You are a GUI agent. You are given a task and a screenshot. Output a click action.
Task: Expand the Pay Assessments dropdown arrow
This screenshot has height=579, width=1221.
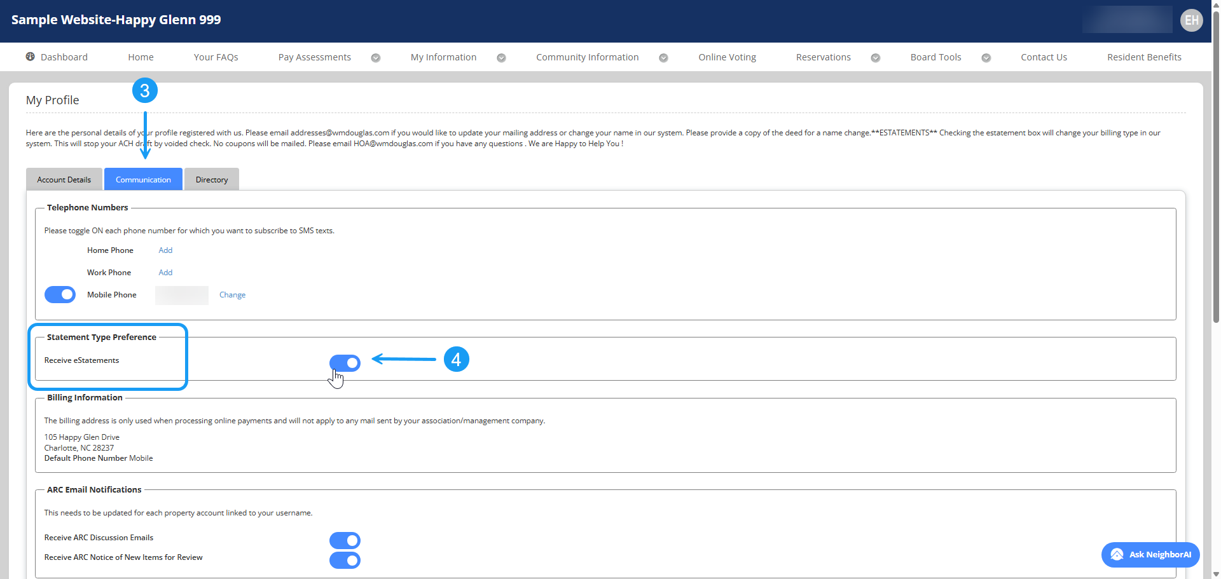(x=376, y=58)
